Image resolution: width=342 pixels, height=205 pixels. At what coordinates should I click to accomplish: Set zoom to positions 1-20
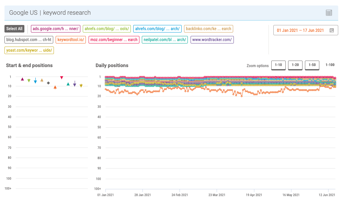coord(295,65)
